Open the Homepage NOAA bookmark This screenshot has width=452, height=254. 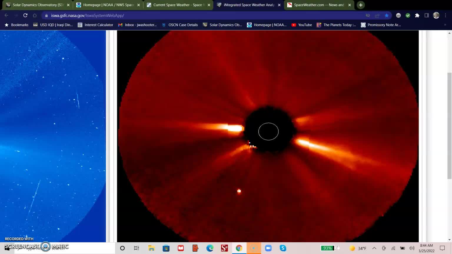pos(267,25)
